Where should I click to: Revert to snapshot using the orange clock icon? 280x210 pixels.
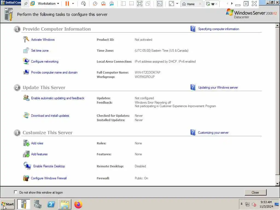(x=103, y=4)
